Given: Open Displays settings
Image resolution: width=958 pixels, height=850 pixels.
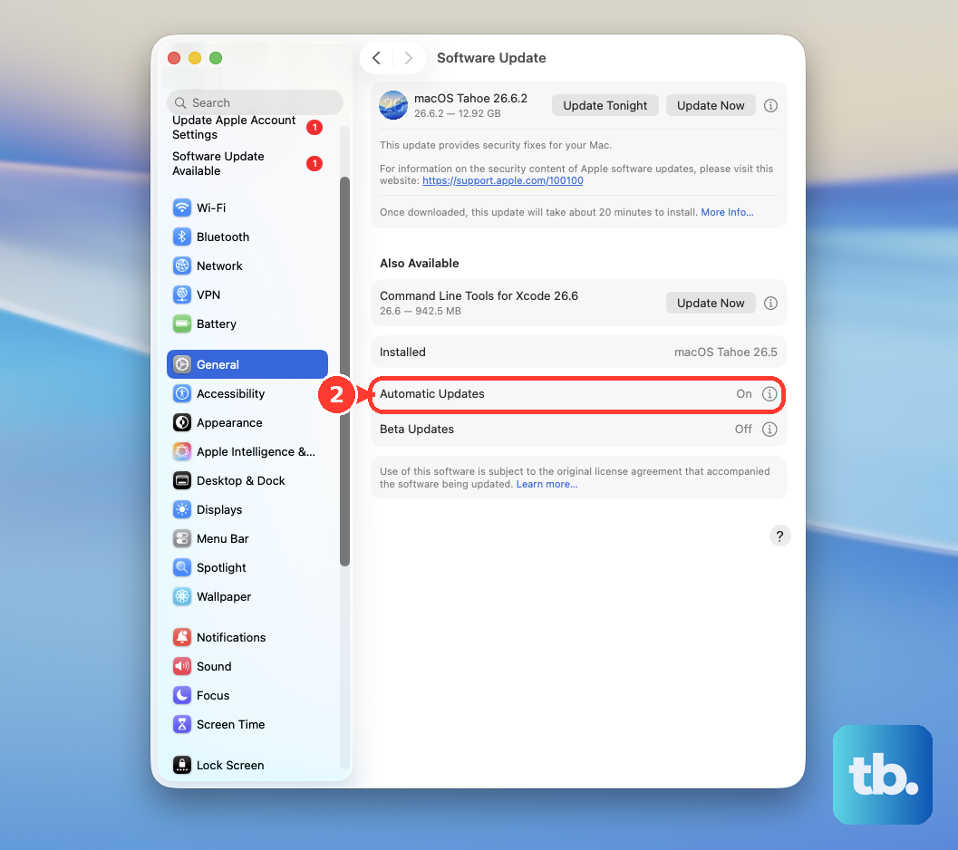Looking at the screenshot, I should [x=247, y=509].
